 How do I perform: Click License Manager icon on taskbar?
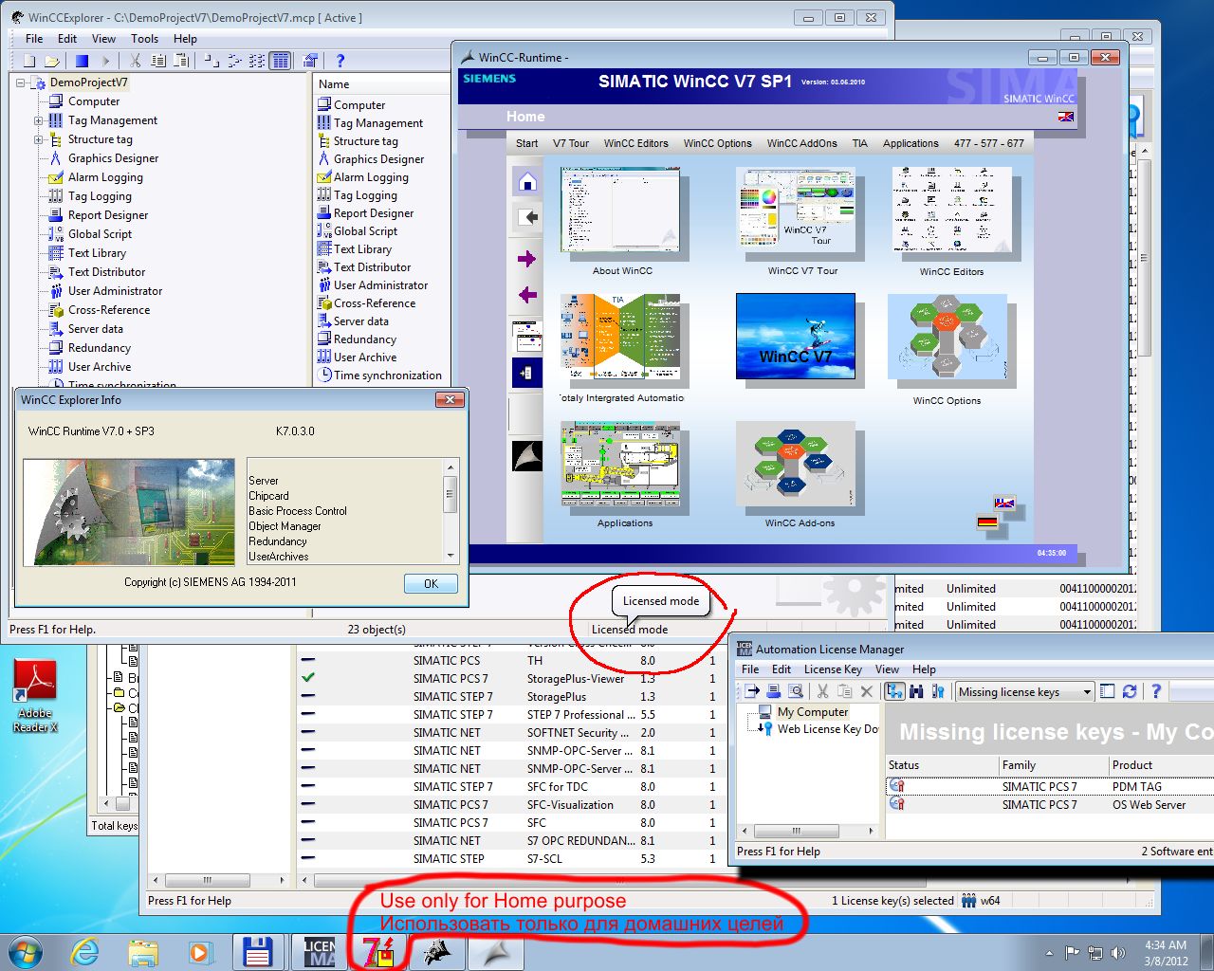320,951
